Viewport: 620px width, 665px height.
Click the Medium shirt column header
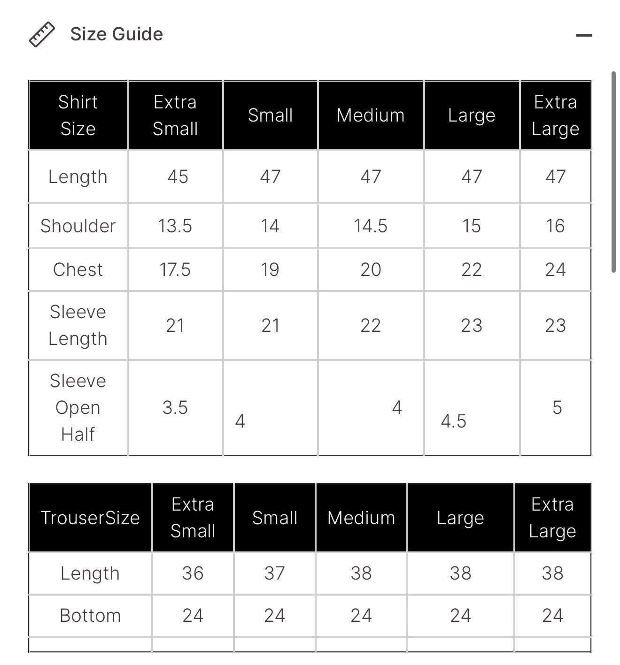pyautogui.click(x=371, y=115)
